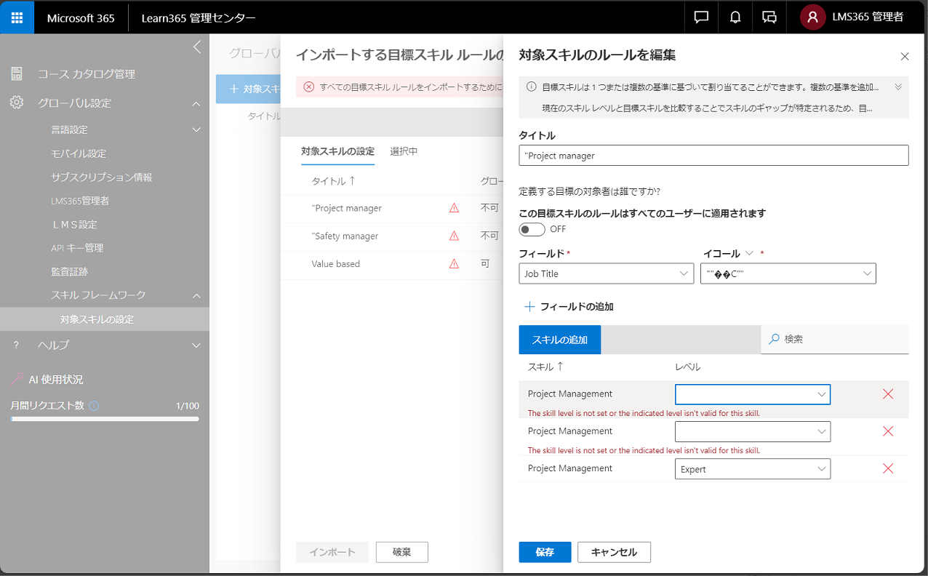Screen dimensions: 928x576
Task: Click the タイトル input field
Action: (713, 156)
